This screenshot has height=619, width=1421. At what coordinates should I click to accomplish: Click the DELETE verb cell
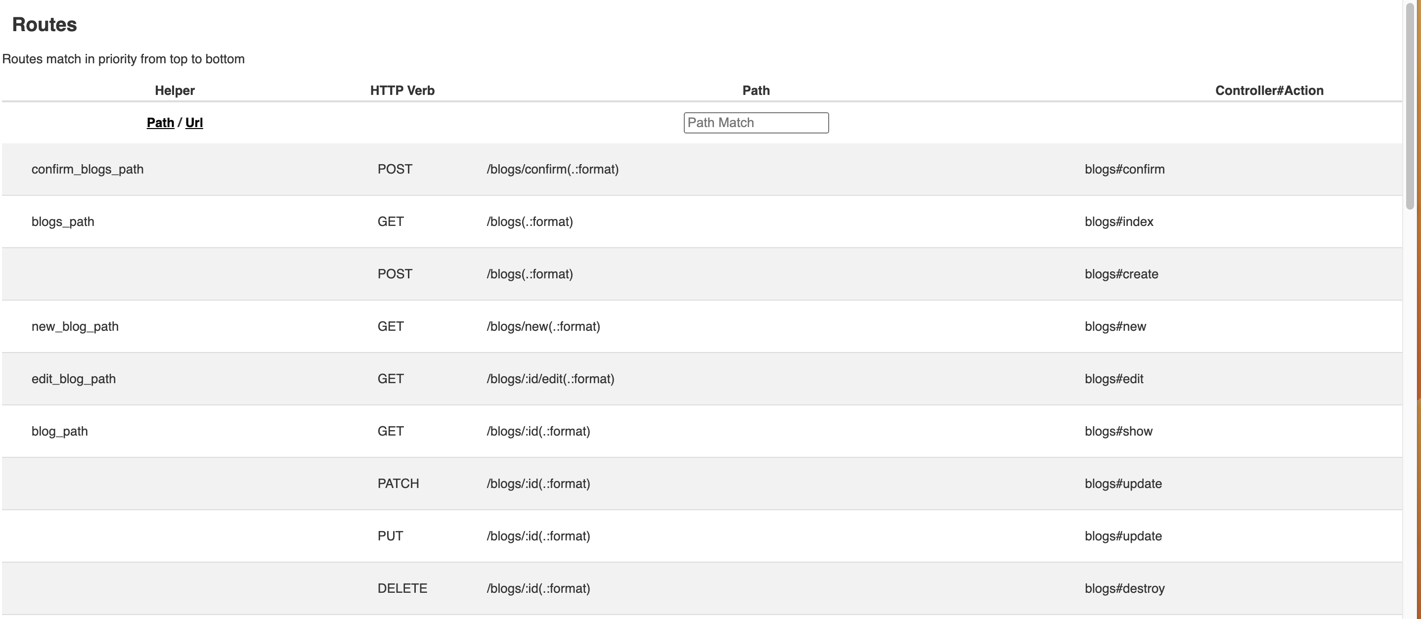[x=402, y=589]
